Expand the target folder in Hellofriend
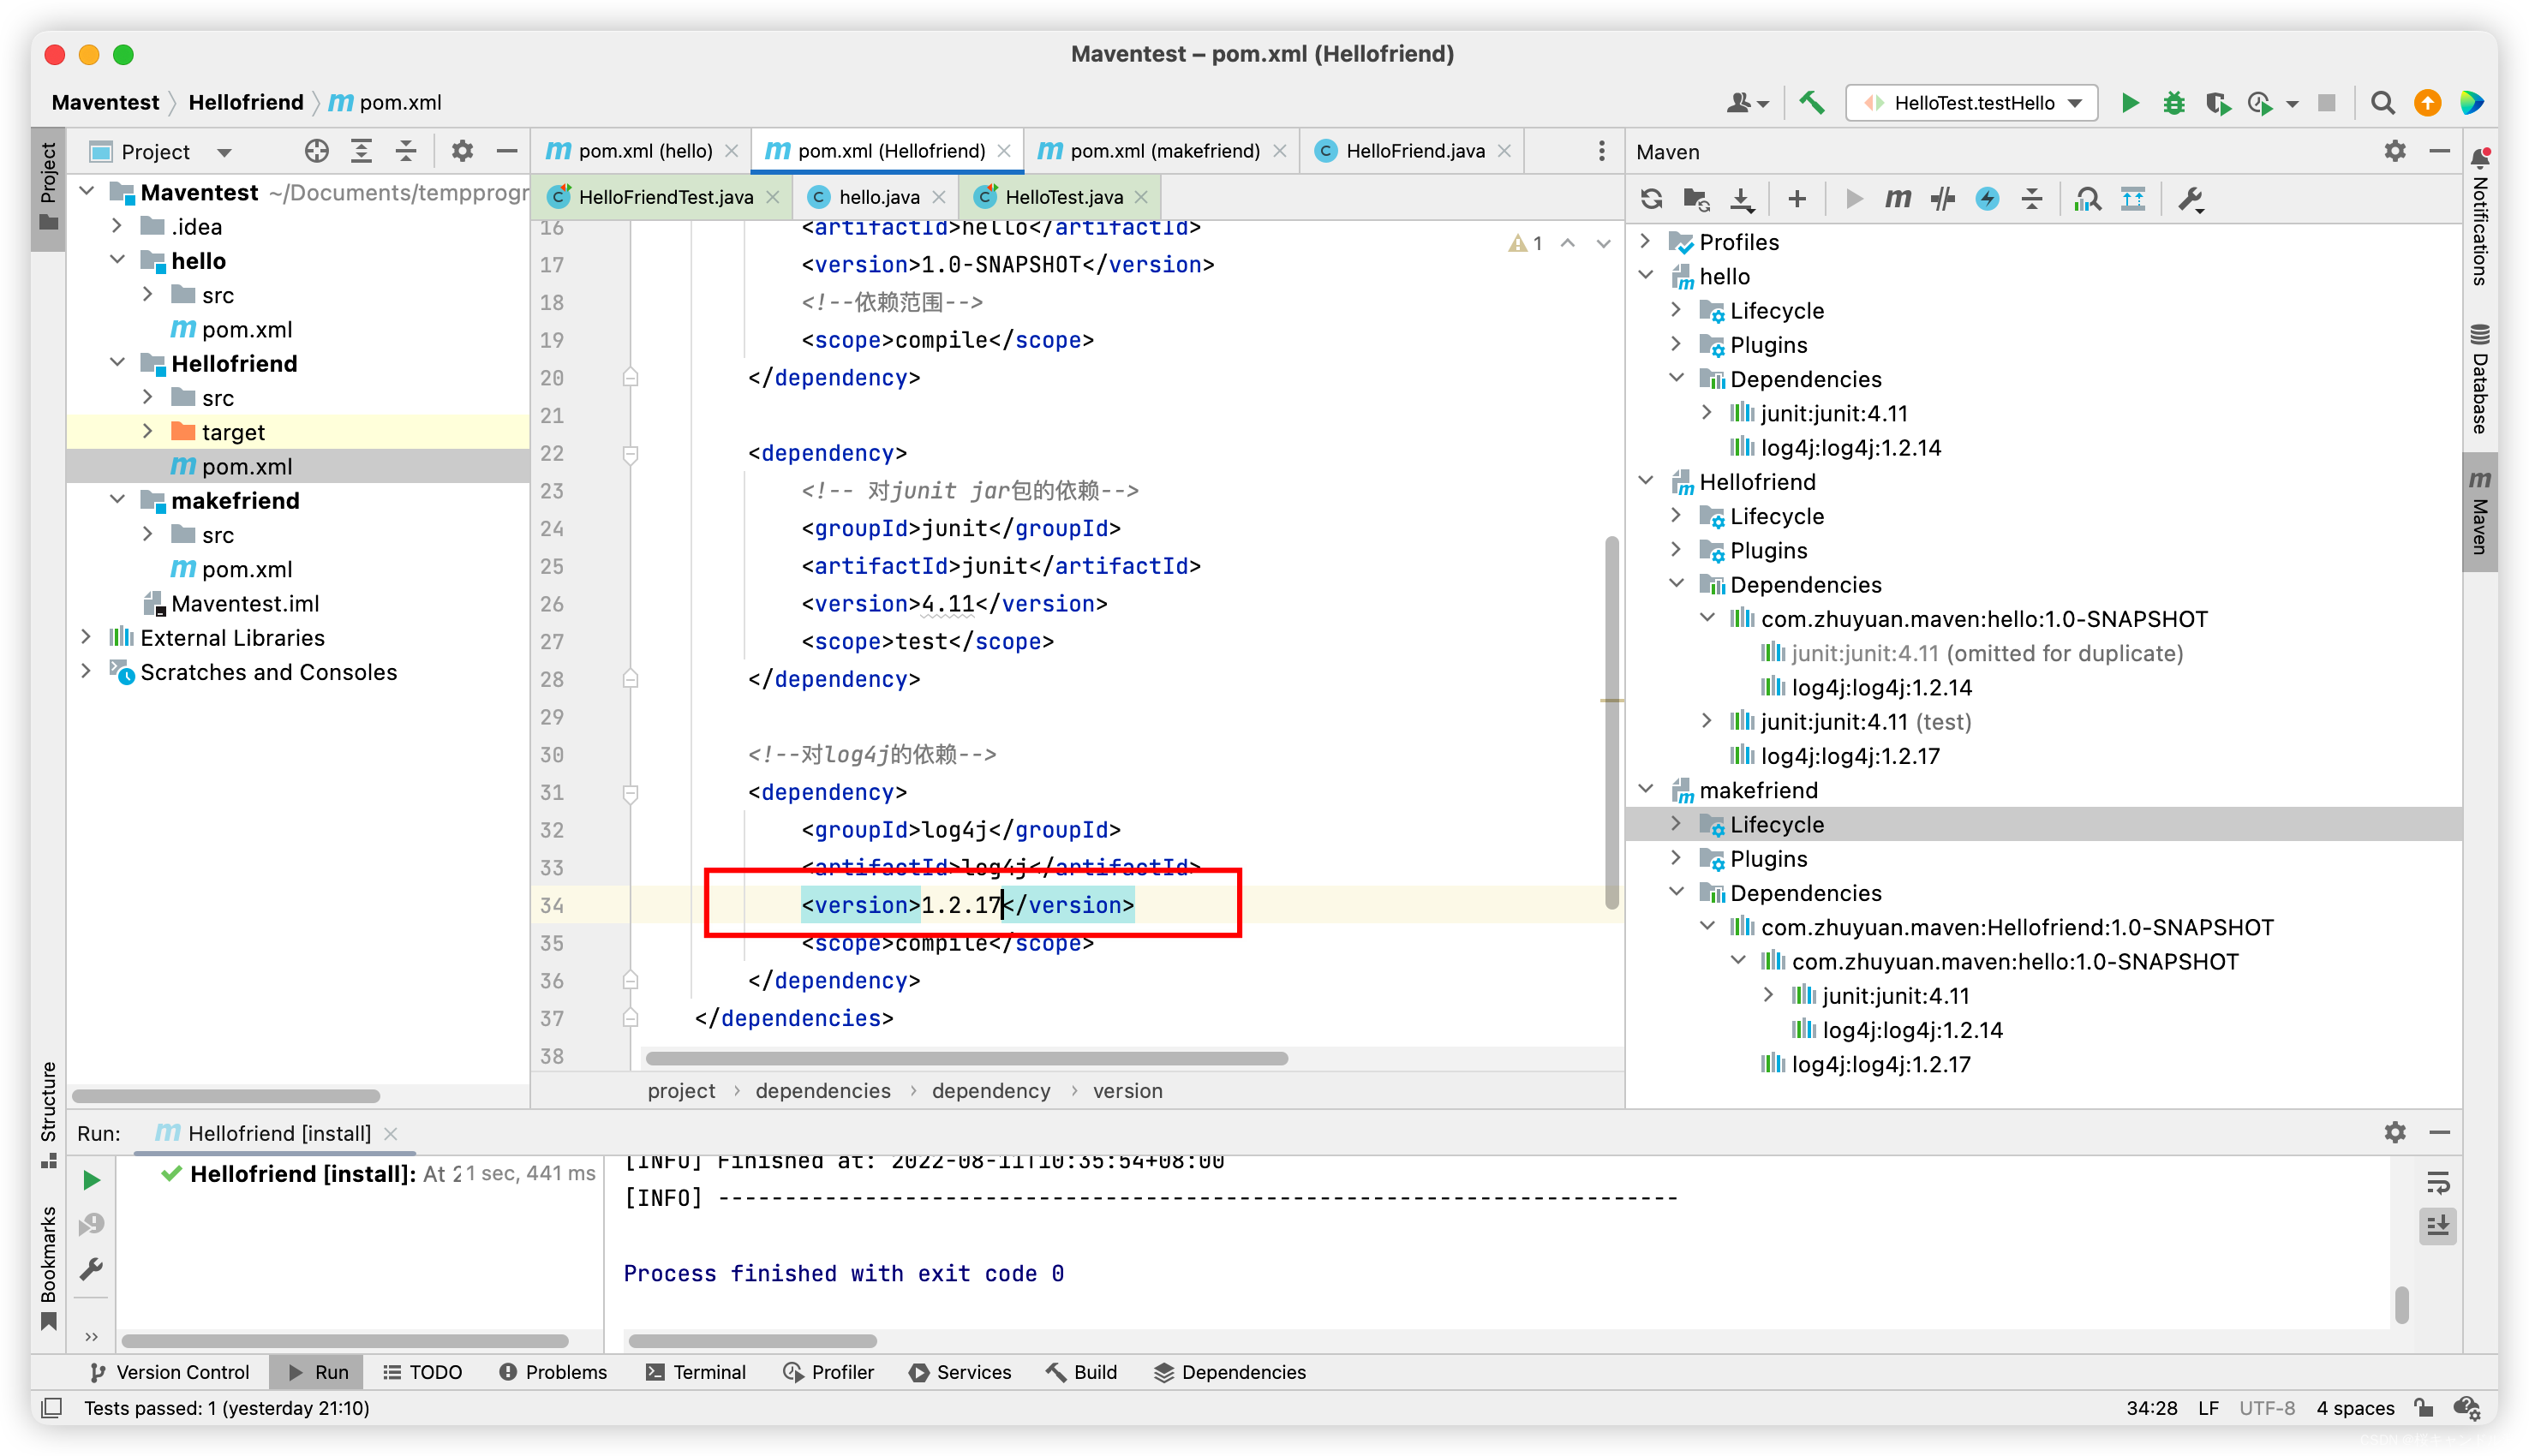 [x=148, y=431]
